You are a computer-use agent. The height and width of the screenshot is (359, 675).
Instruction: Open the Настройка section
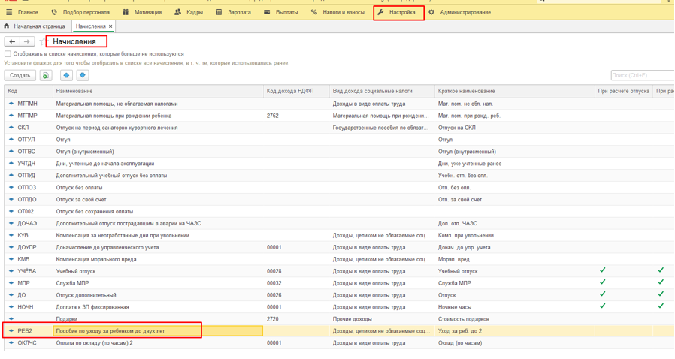click(398, 12)
